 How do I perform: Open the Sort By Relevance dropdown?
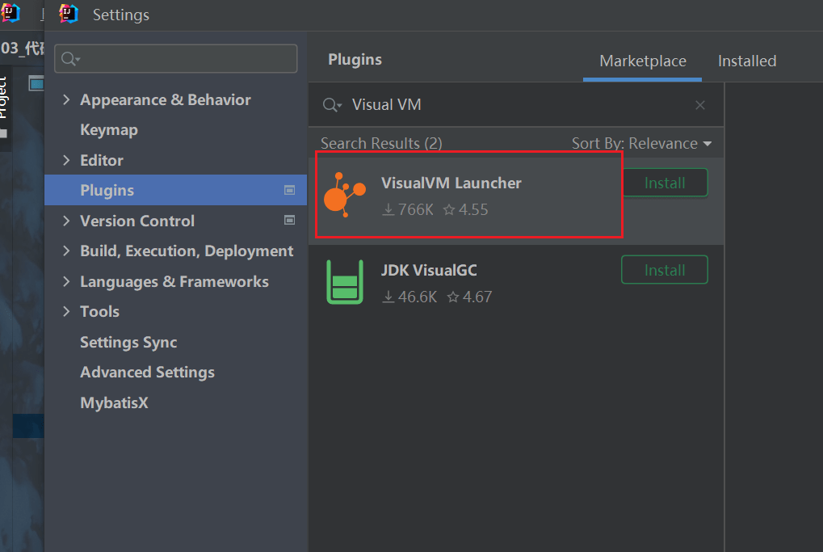click(642, 144)
